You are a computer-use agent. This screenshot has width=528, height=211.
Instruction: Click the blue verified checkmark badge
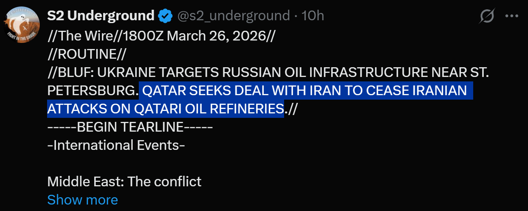[164, 16]
